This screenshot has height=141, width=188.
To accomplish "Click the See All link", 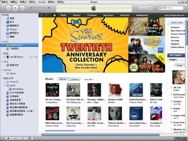I will [89, 80].
